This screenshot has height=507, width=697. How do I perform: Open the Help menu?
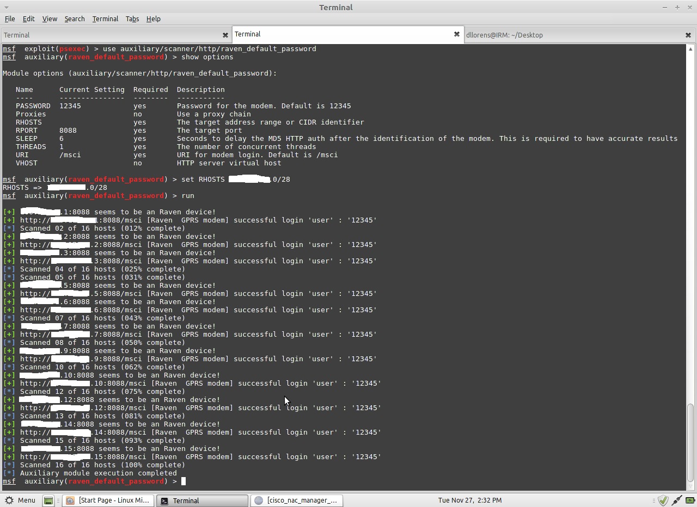pyautogui.click(x=154, y=18)
